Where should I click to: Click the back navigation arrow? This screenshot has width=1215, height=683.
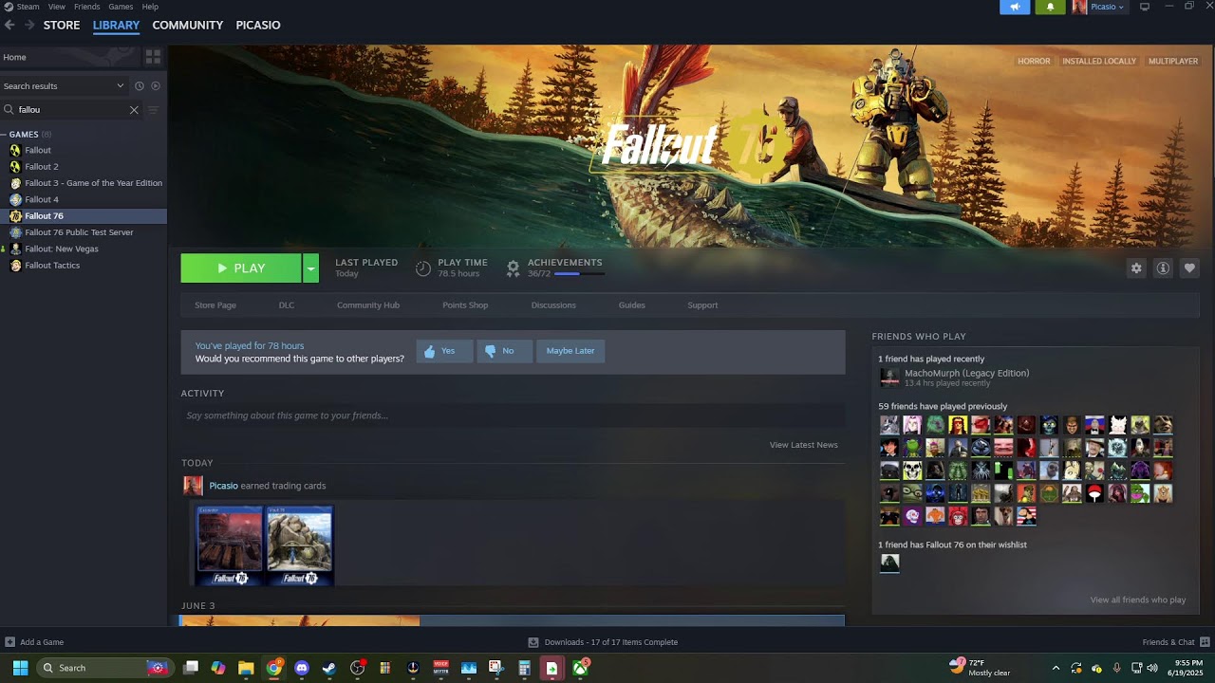pyautogui.click(x=9, y=25)
